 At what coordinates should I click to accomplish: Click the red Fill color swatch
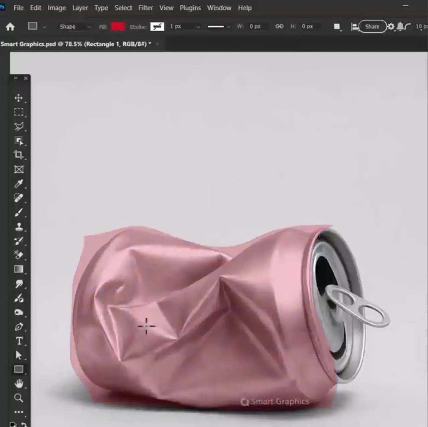[118, 27]
